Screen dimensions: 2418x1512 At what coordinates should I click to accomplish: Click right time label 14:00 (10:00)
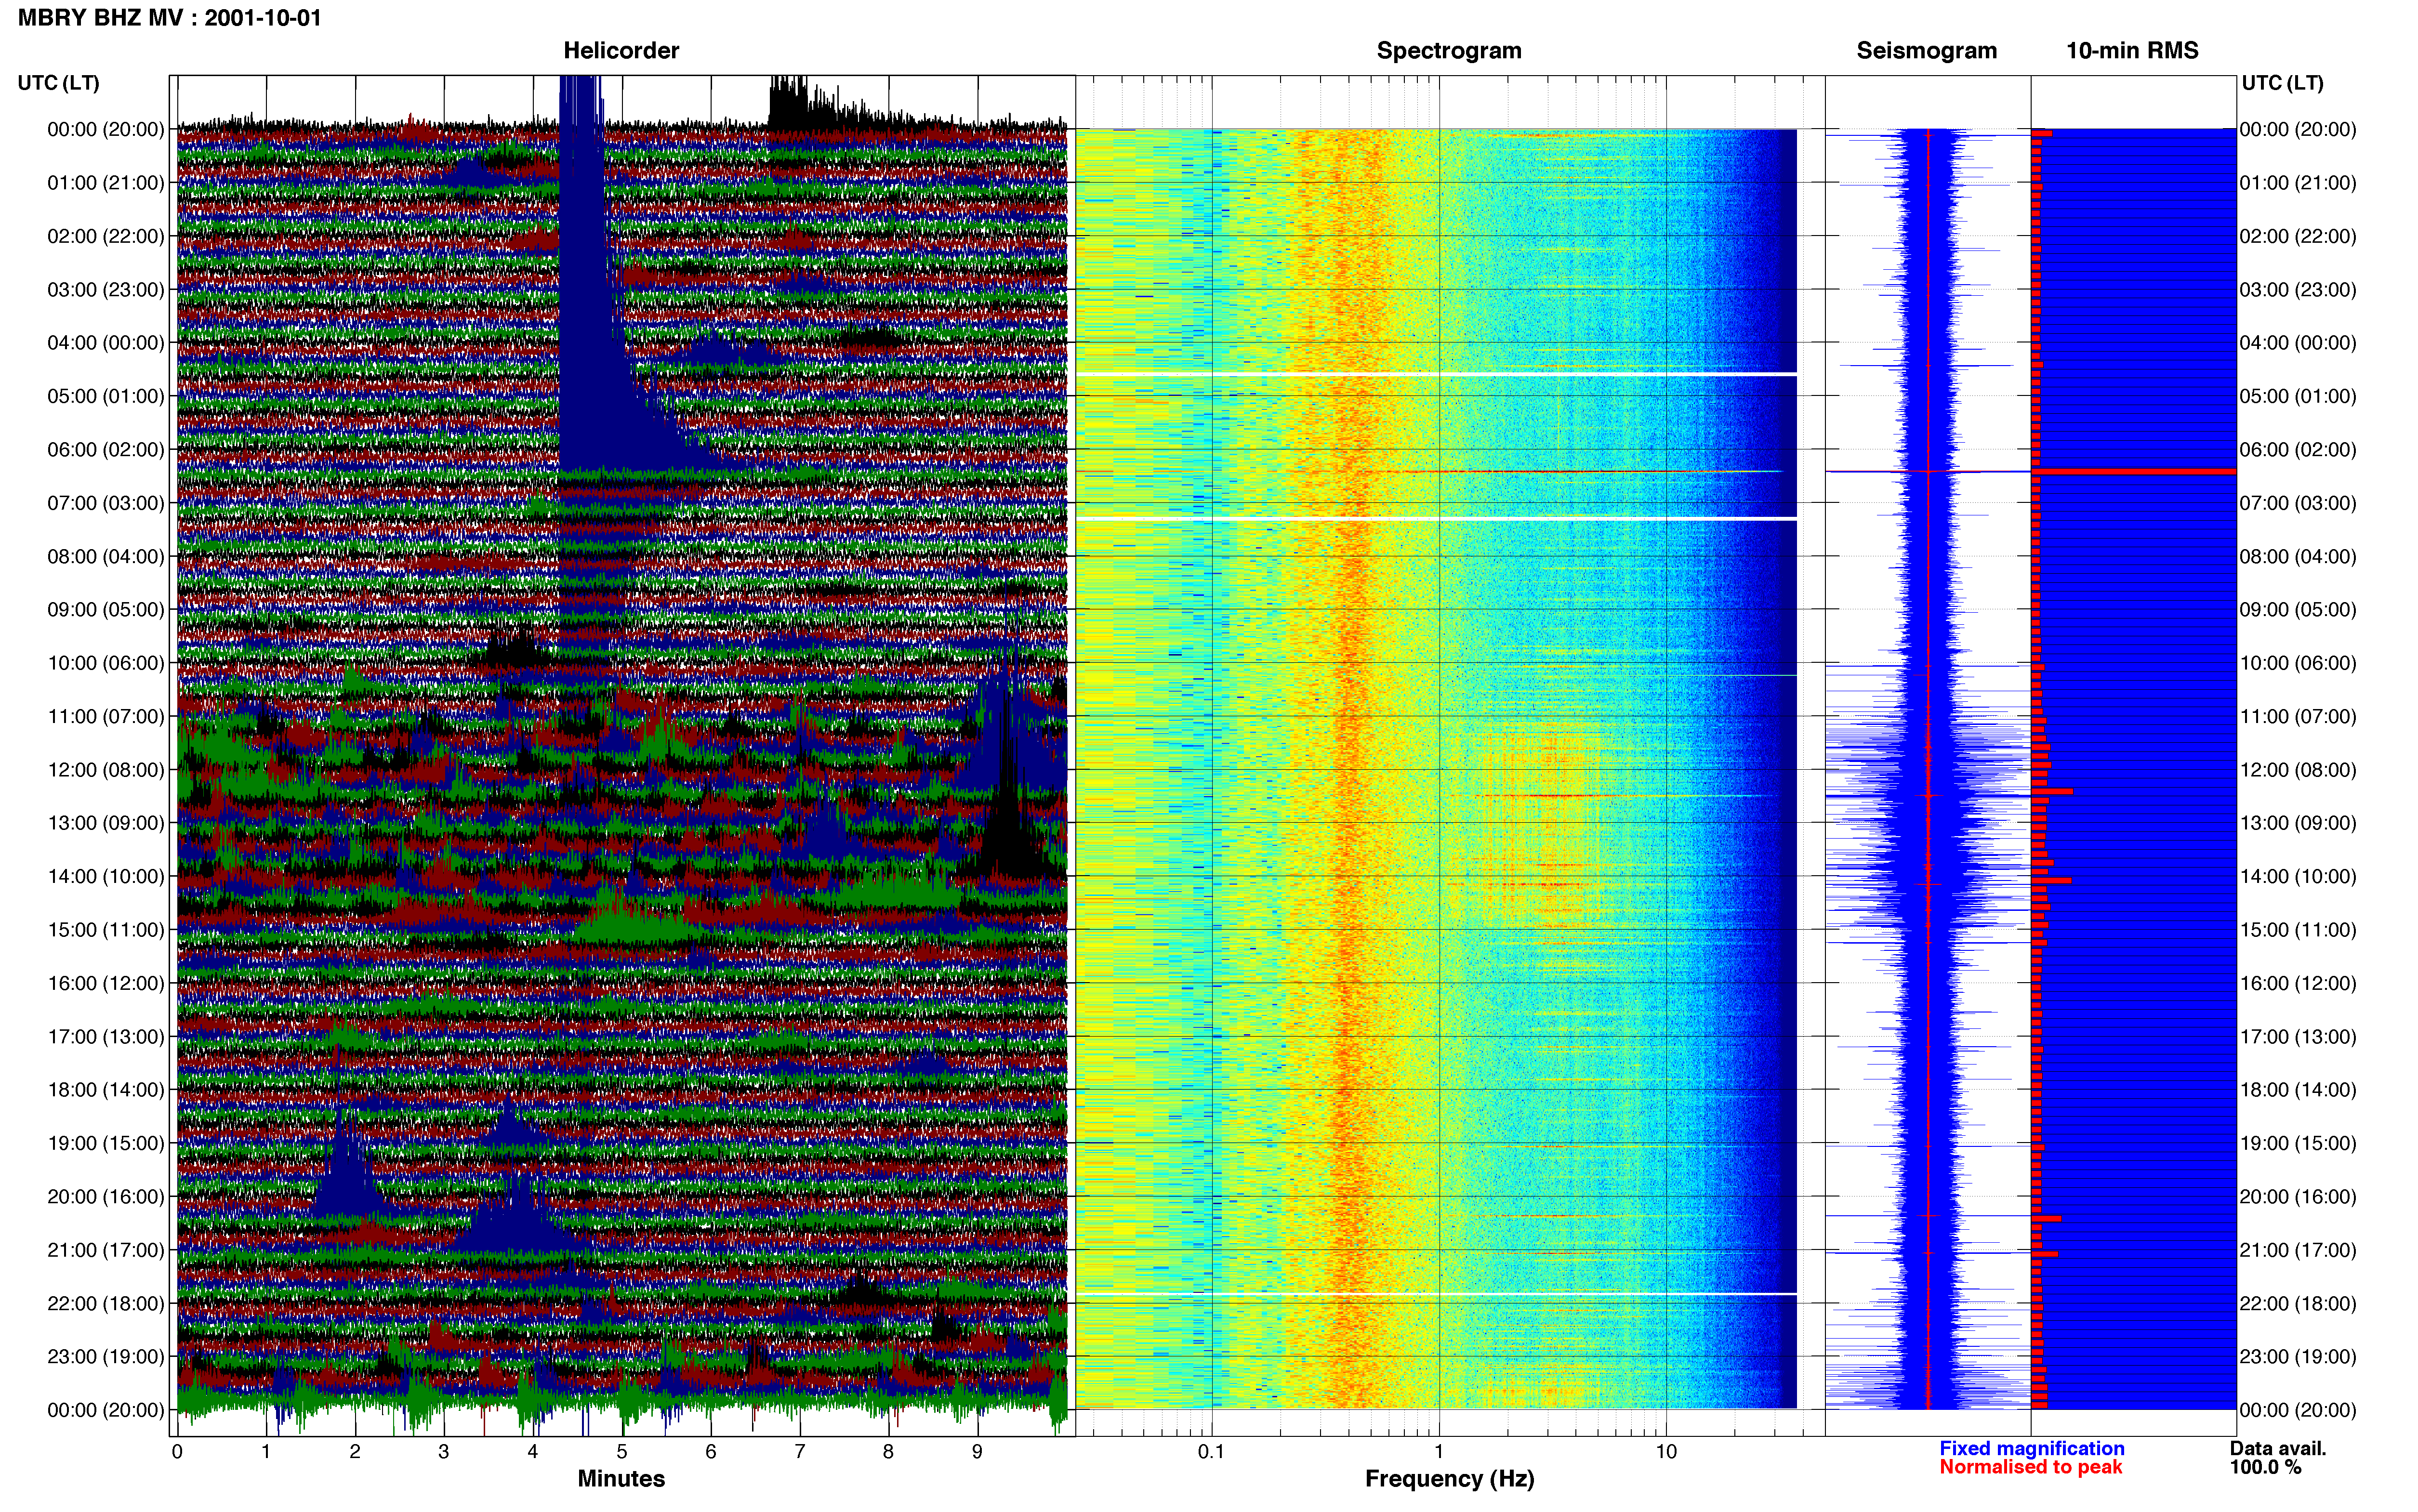click(x=2298, y=876)
